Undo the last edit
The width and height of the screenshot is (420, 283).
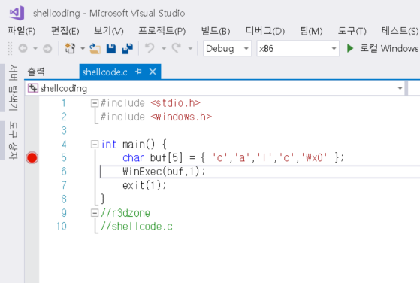[150, 49]
